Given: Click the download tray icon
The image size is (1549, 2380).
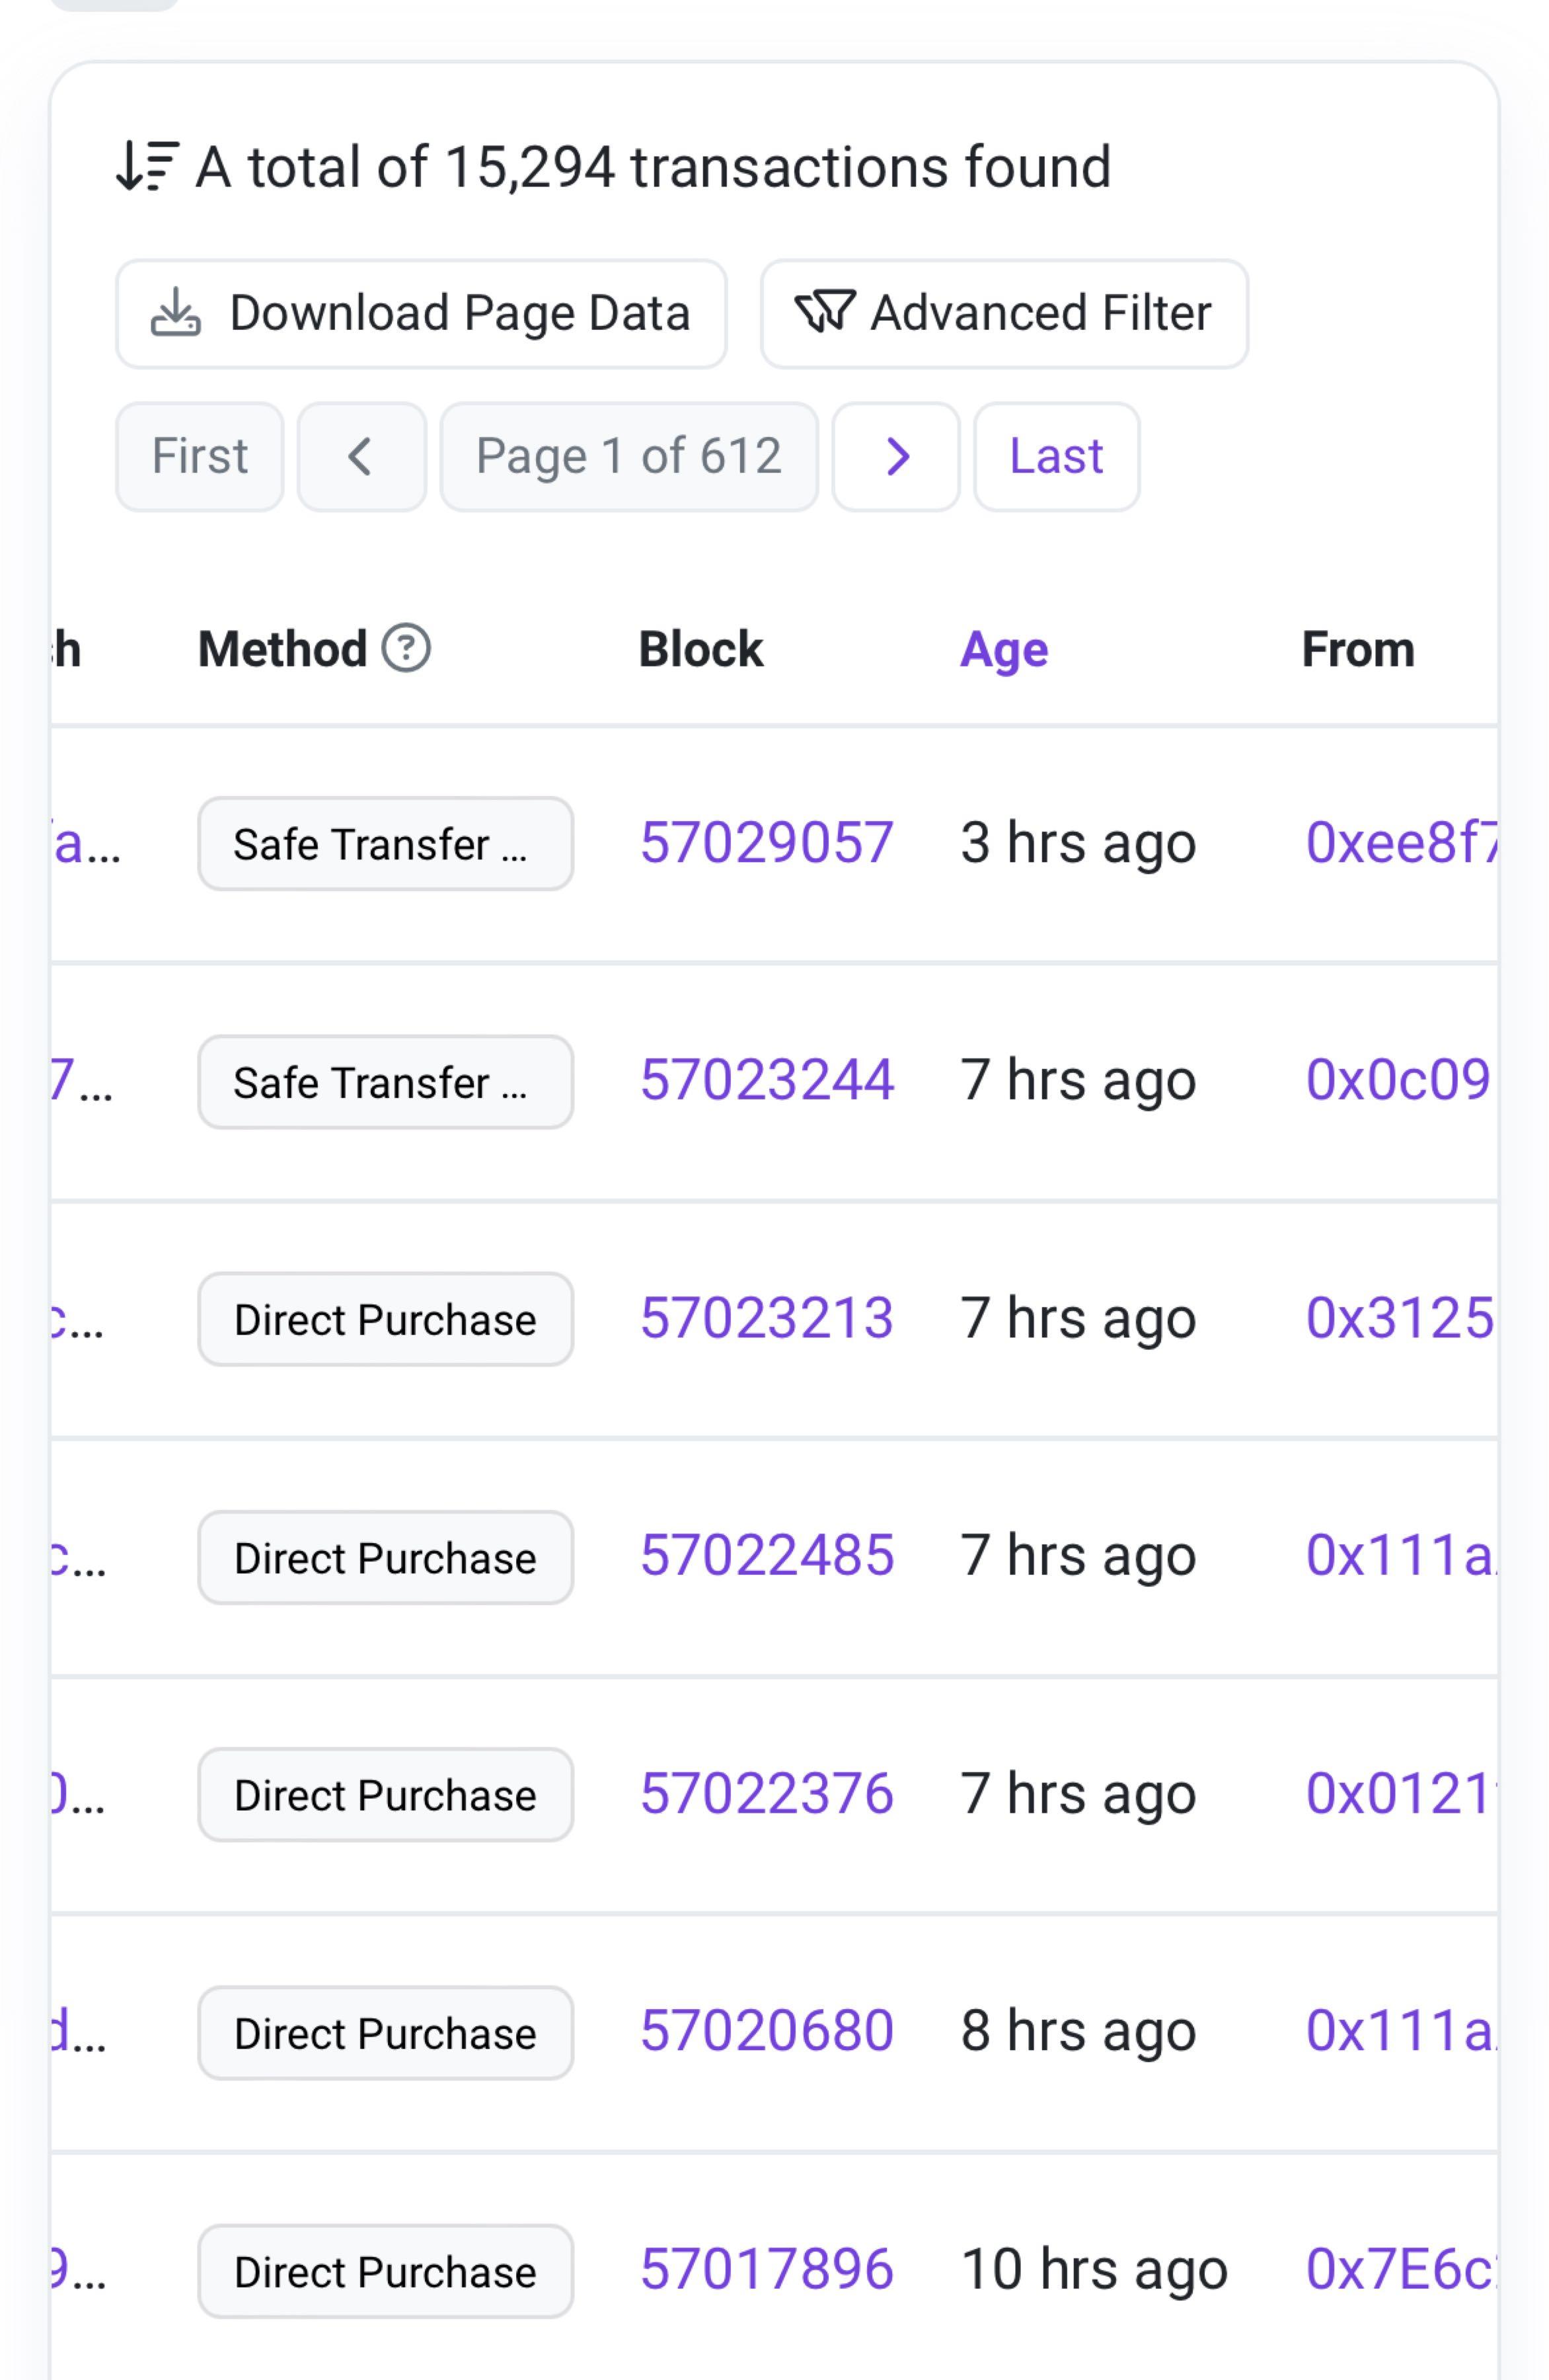Looking at the screenshot, I should coord(176,312).
